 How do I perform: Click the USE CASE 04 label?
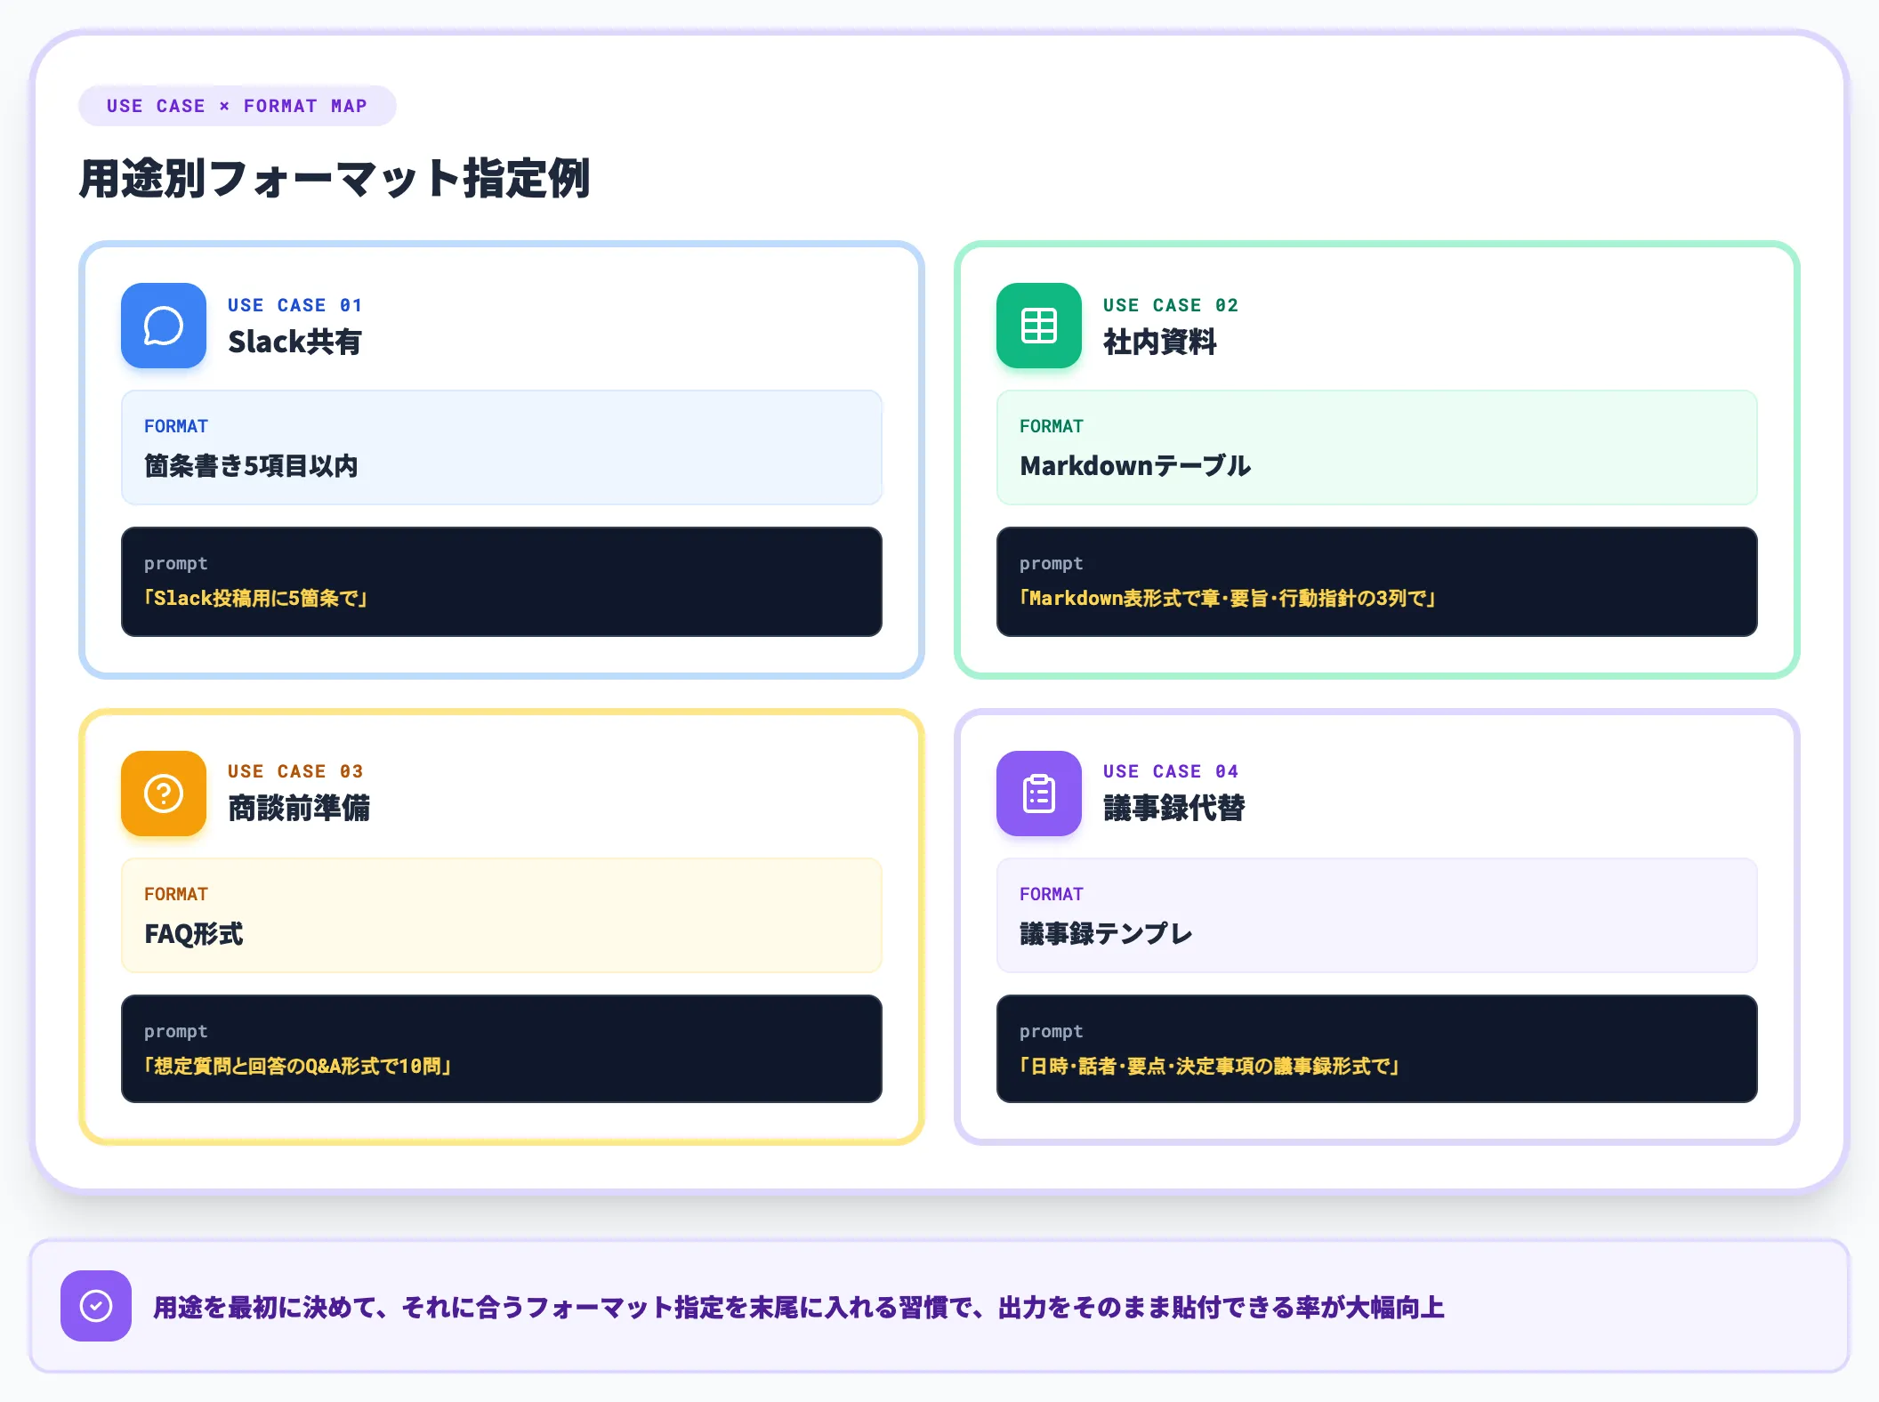tap(1171, 771)
